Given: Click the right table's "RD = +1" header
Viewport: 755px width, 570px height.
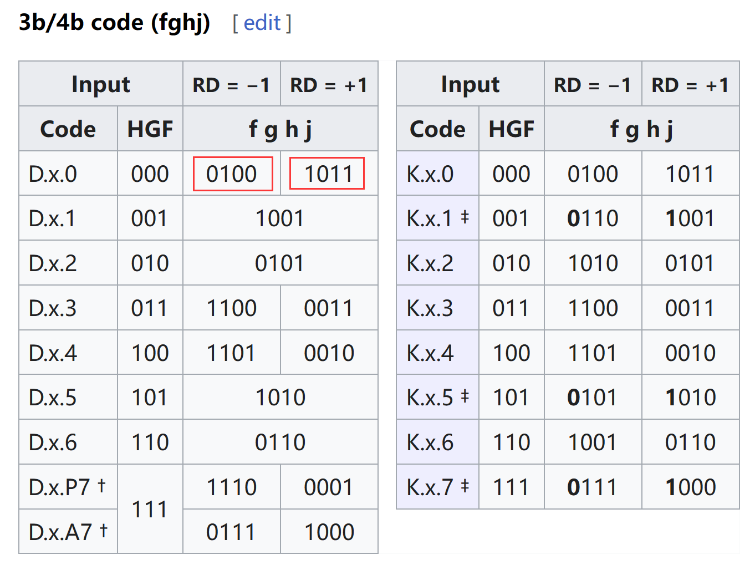Looking at the screenshot, I should [x=690, y=85].
